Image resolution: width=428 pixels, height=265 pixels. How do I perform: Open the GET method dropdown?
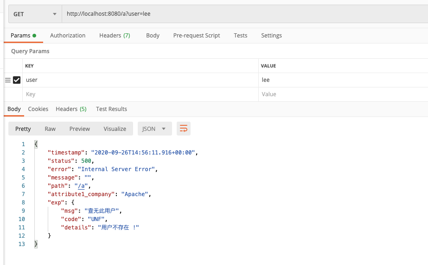35,14
